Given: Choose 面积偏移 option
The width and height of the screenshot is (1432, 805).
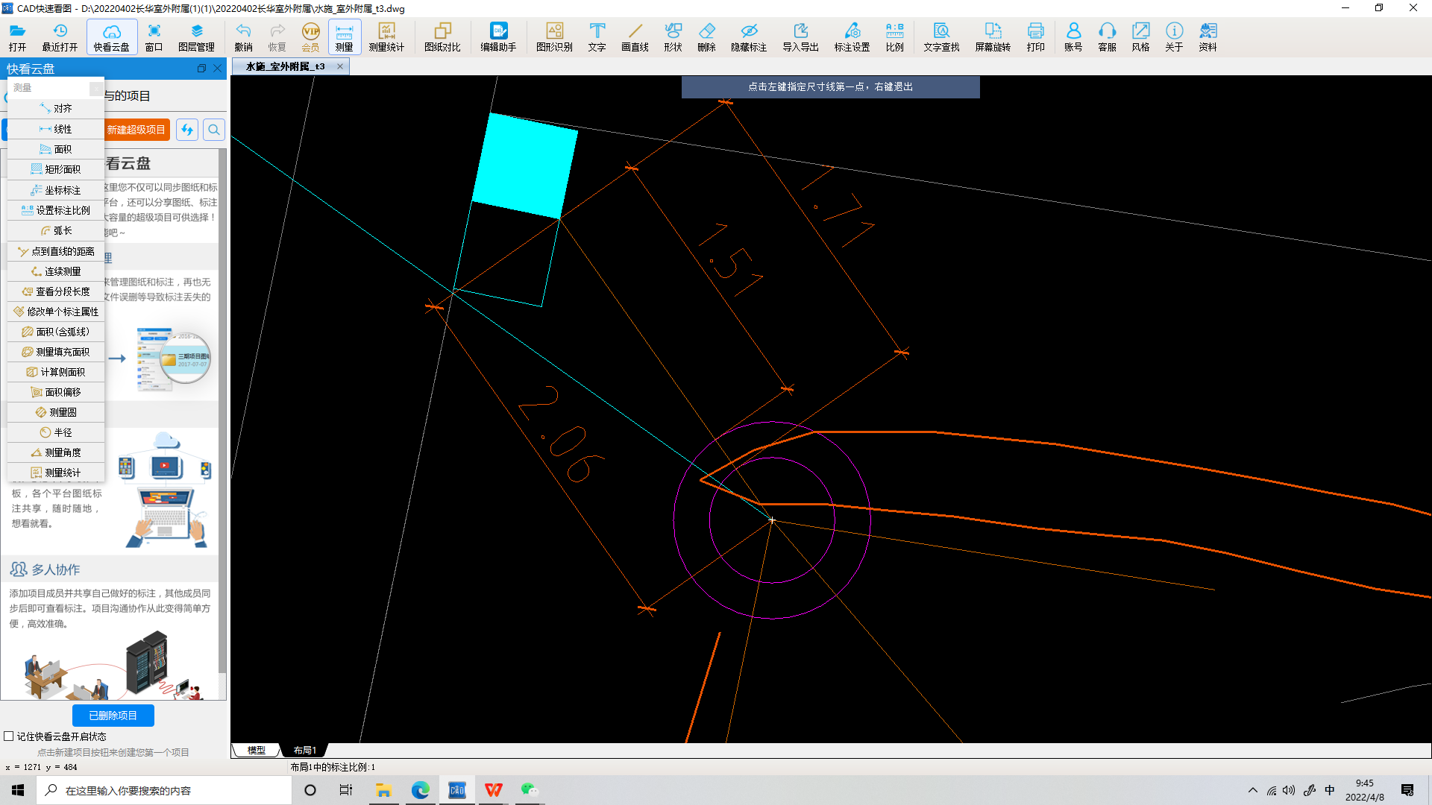Looking at the screenshot, I should tap(56, 392).
